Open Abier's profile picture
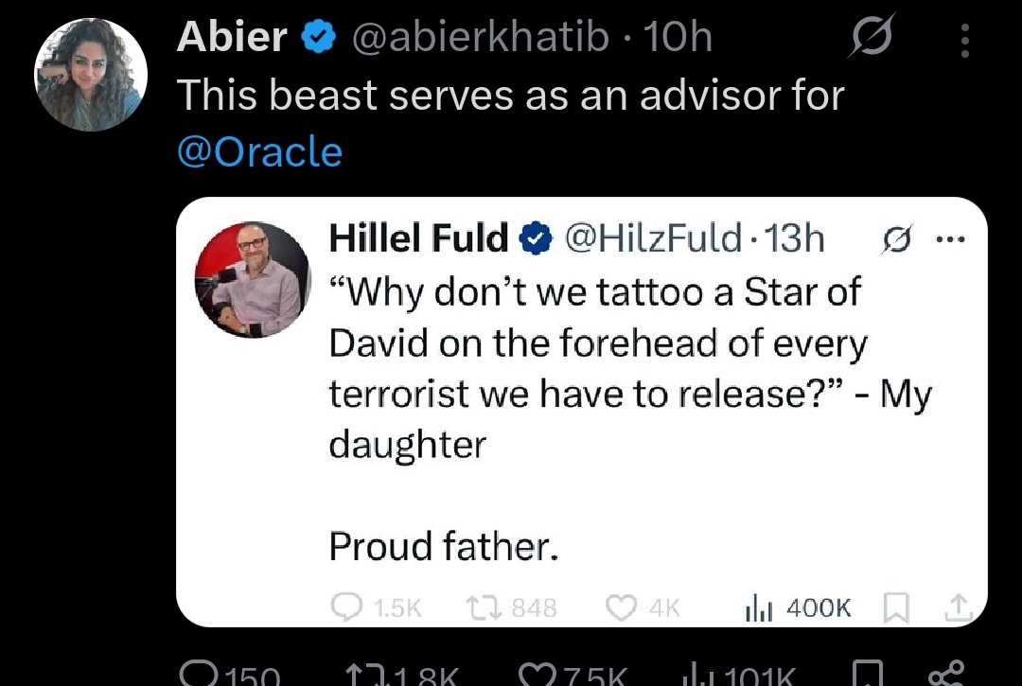This screenshot has width=1022, height=686. (x=91, y=74)
